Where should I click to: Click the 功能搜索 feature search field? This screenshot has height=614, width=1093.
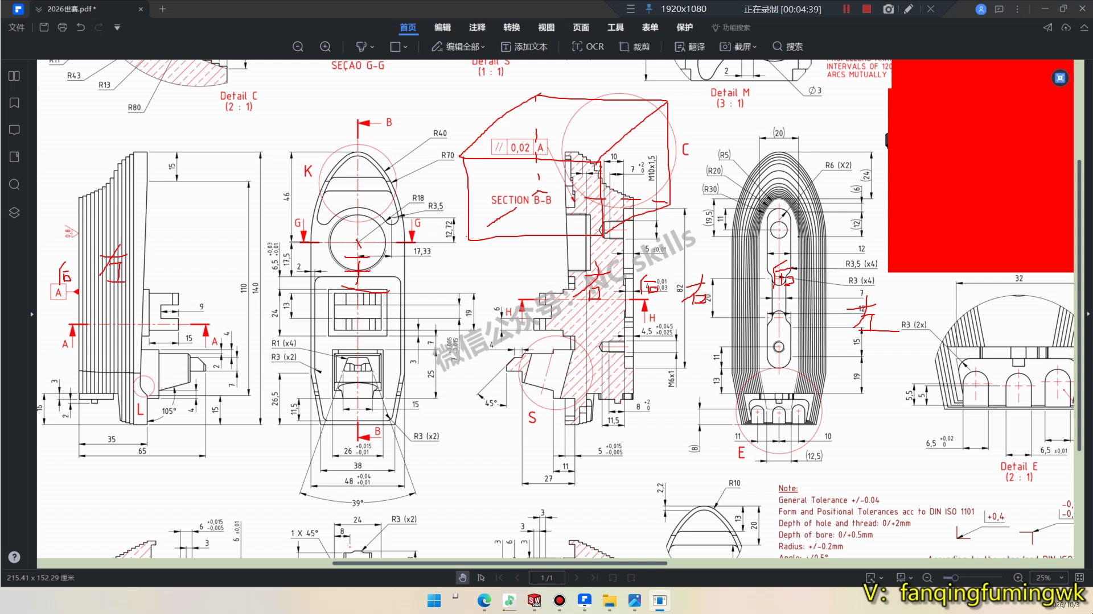pyautogui.click(x=732, y=27)
